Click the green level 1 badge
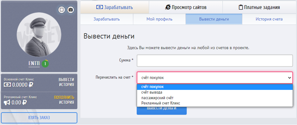 click(45, 64)
